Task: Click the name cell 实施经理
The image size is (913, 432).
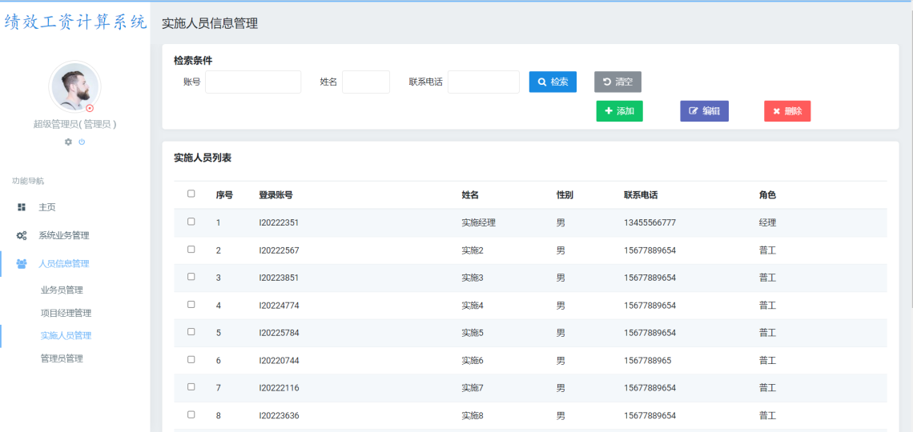Action: pyautogui.click(x=479, y=222)
